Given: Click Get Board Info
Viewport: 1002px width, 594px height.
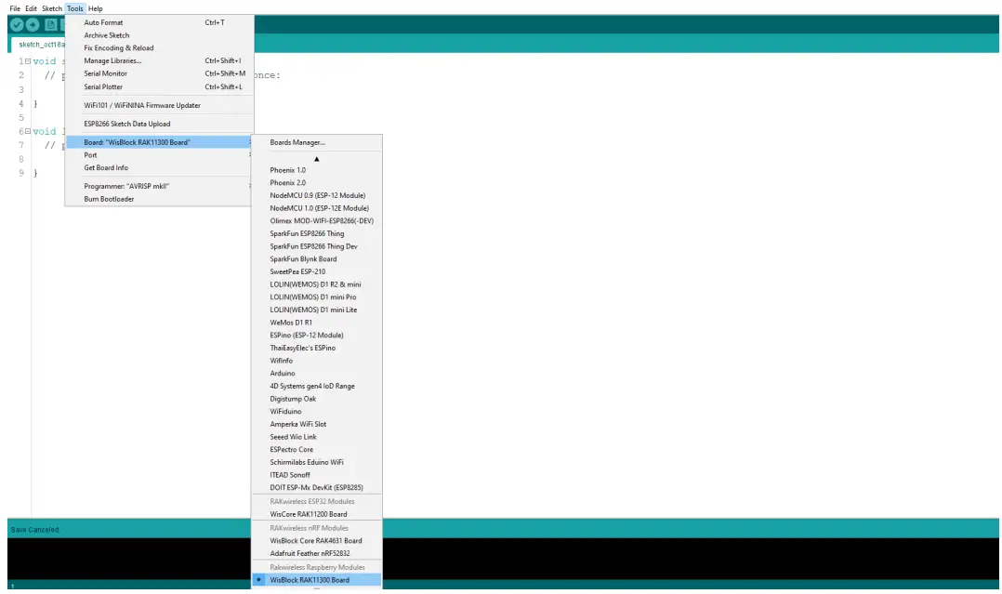Looking at the screenshot, I should click(x=159, y=168).
